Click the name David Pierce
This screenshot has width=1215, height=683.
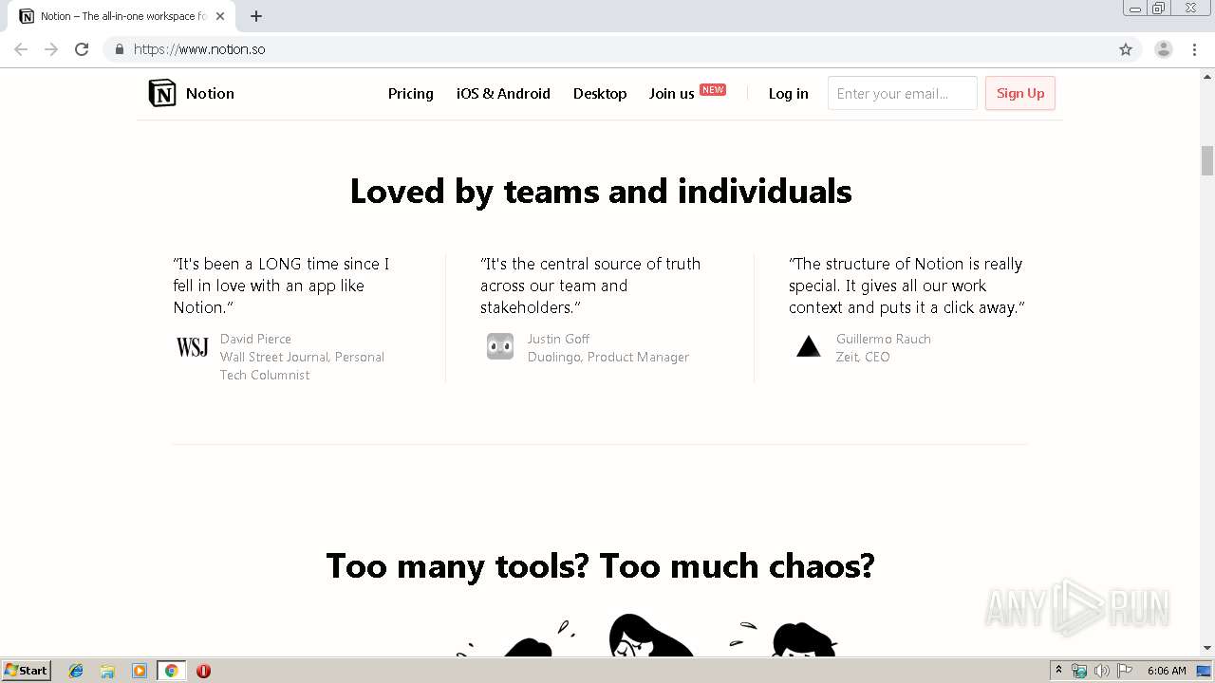click(255, 339)
